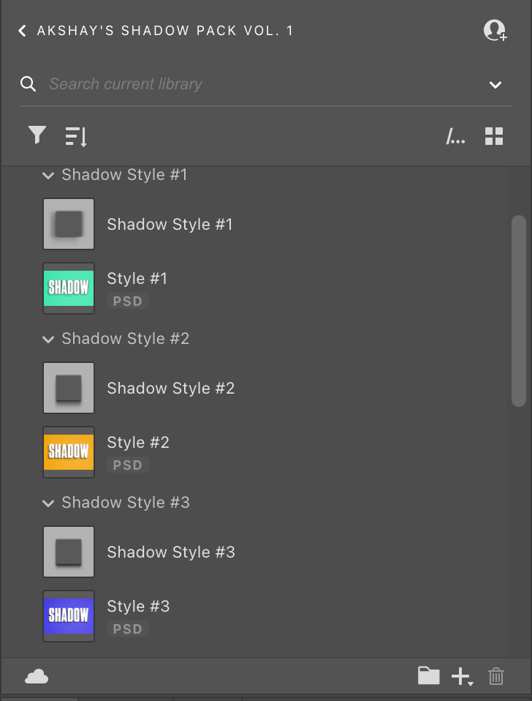Click the group path breadcrumb button
The height and width of the screenshot is (701, 532).
pyautogui.click(x=455, y=137)
